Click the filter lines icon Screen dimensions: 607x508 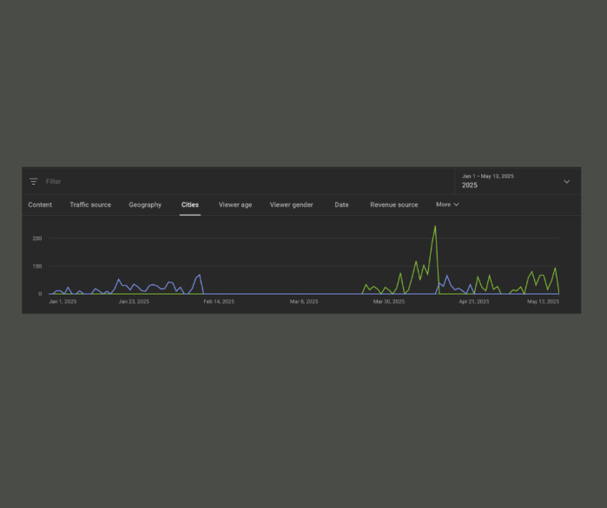coord(34,182)
